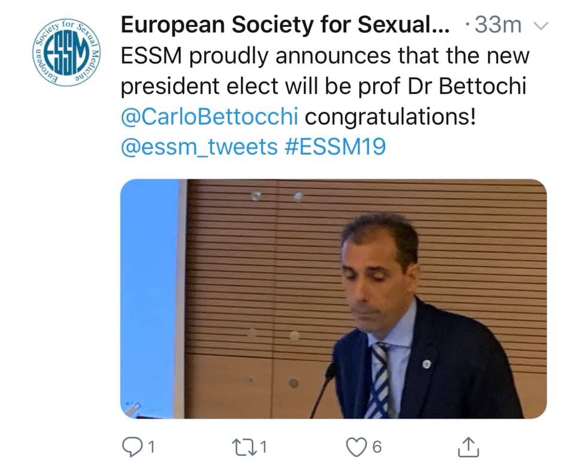
Task: Open the attached photo of the speaker
Action: 334,299
